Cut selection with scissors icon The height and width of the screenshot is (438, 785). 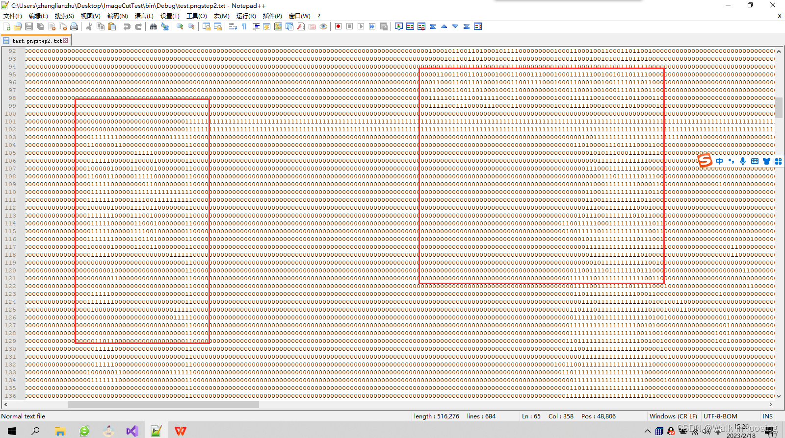click(x=89, y=26)
